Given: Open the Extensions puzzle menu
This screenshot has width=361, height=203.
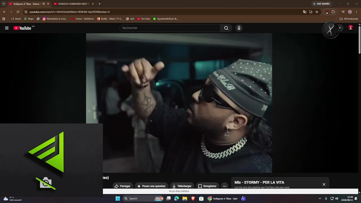Looking at the screenshot, I should (333, 12).
